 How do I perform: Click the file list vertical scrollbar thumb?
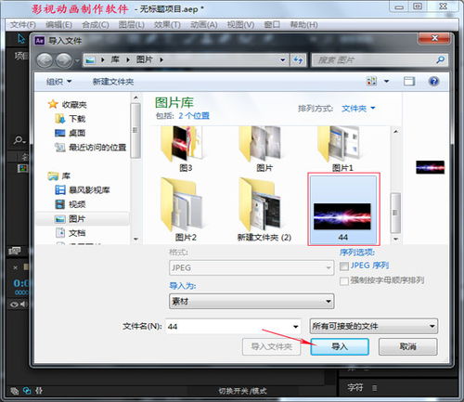click(x=395, y=213)
